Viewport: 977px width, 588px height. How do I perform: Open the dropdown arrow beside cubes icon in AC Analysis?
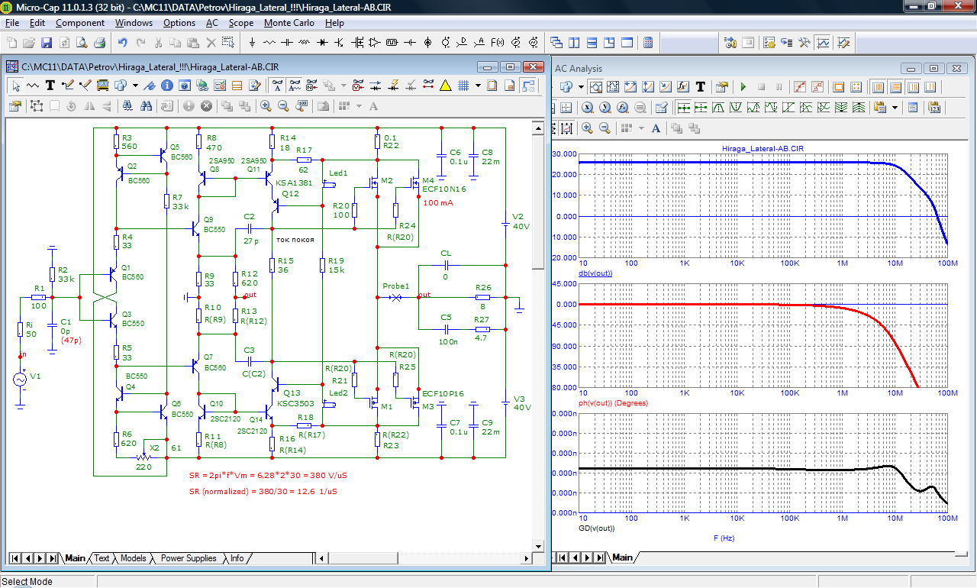581,87
